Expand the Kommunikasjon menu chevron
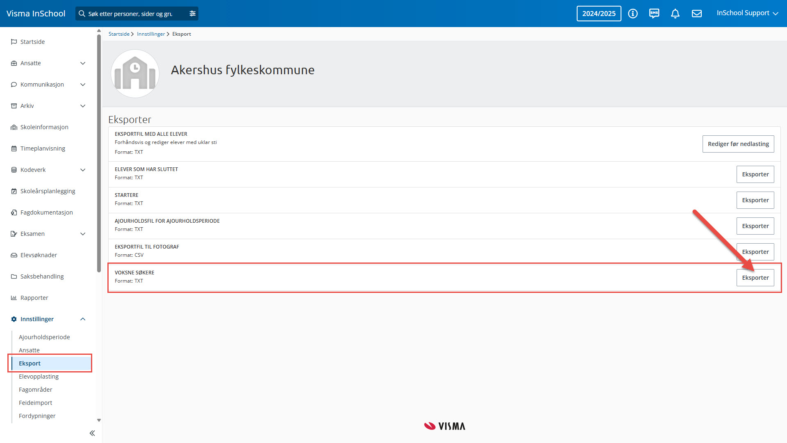The height and width of the screenshot is (443, 787). pyautogui.click(x=83, y=84)
